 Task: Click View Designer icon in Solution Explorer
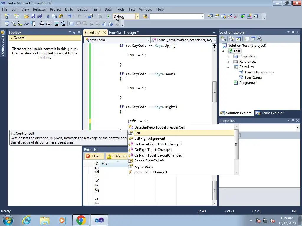click(x=253, y=39)
